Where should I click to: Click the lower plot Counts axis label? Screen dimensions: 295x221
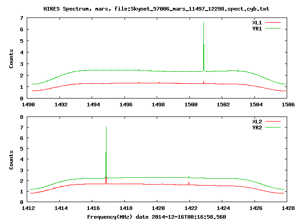pyautogui.click(x=11, y=160)
